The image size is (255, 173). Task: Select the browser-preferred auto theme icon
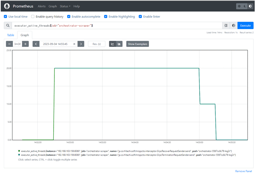[x=249, y=6]
